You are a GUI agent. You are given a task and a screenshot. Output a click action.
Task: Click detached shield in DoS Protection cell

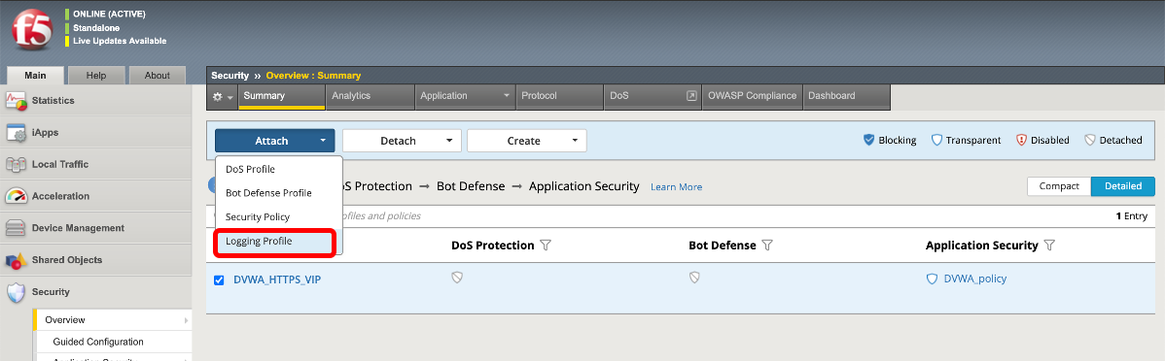pyautogui.click(x=457, y=278)
